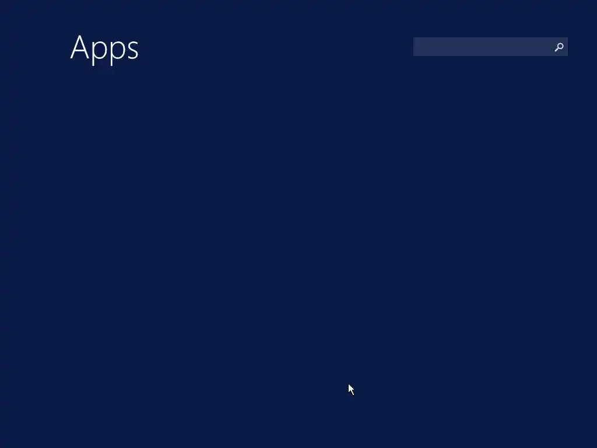Activate the empty search box beside the magnifier
The width and height of the screenshot is (597, 448).
pos(483,47)
